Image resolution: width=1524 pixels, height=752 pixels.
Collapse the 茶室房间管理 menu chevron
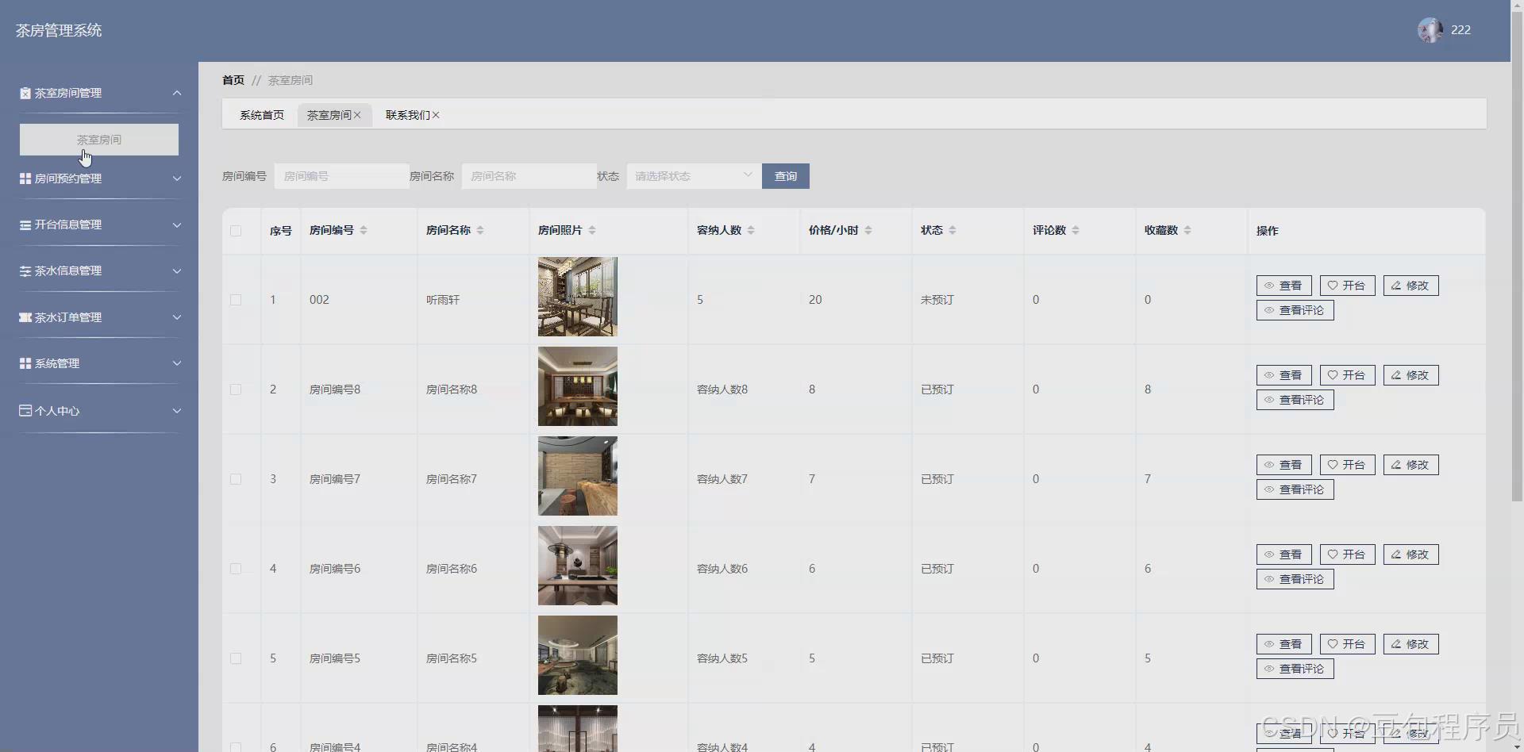tap(177, 94)
